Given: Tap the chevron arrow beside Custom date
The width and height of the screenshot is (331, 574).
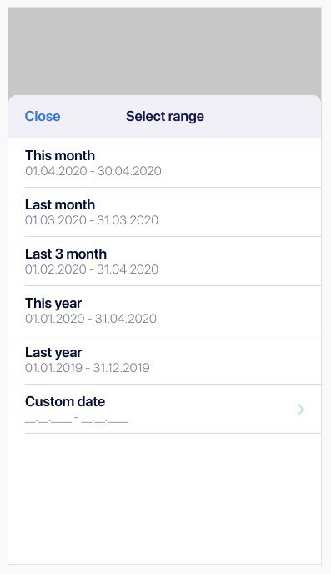Looking at the screenshot, I should [x=301, y=410].
